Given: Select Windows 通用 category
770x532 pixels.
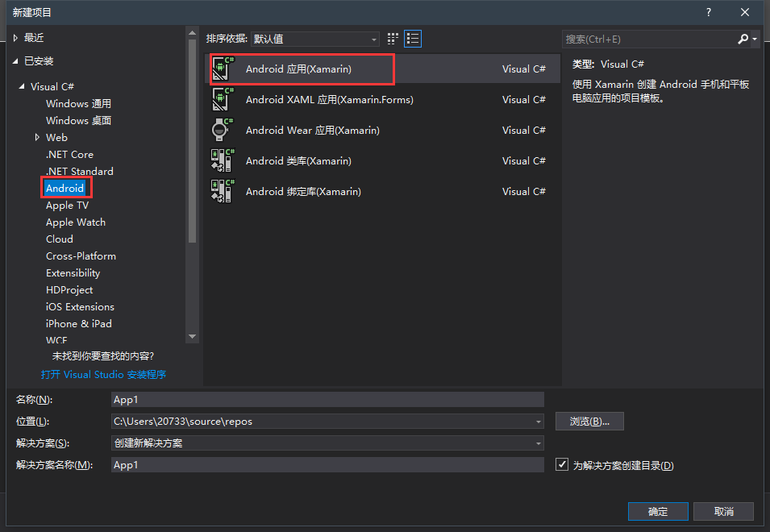Looking at the screenshot, I should [x=78, y=103].
